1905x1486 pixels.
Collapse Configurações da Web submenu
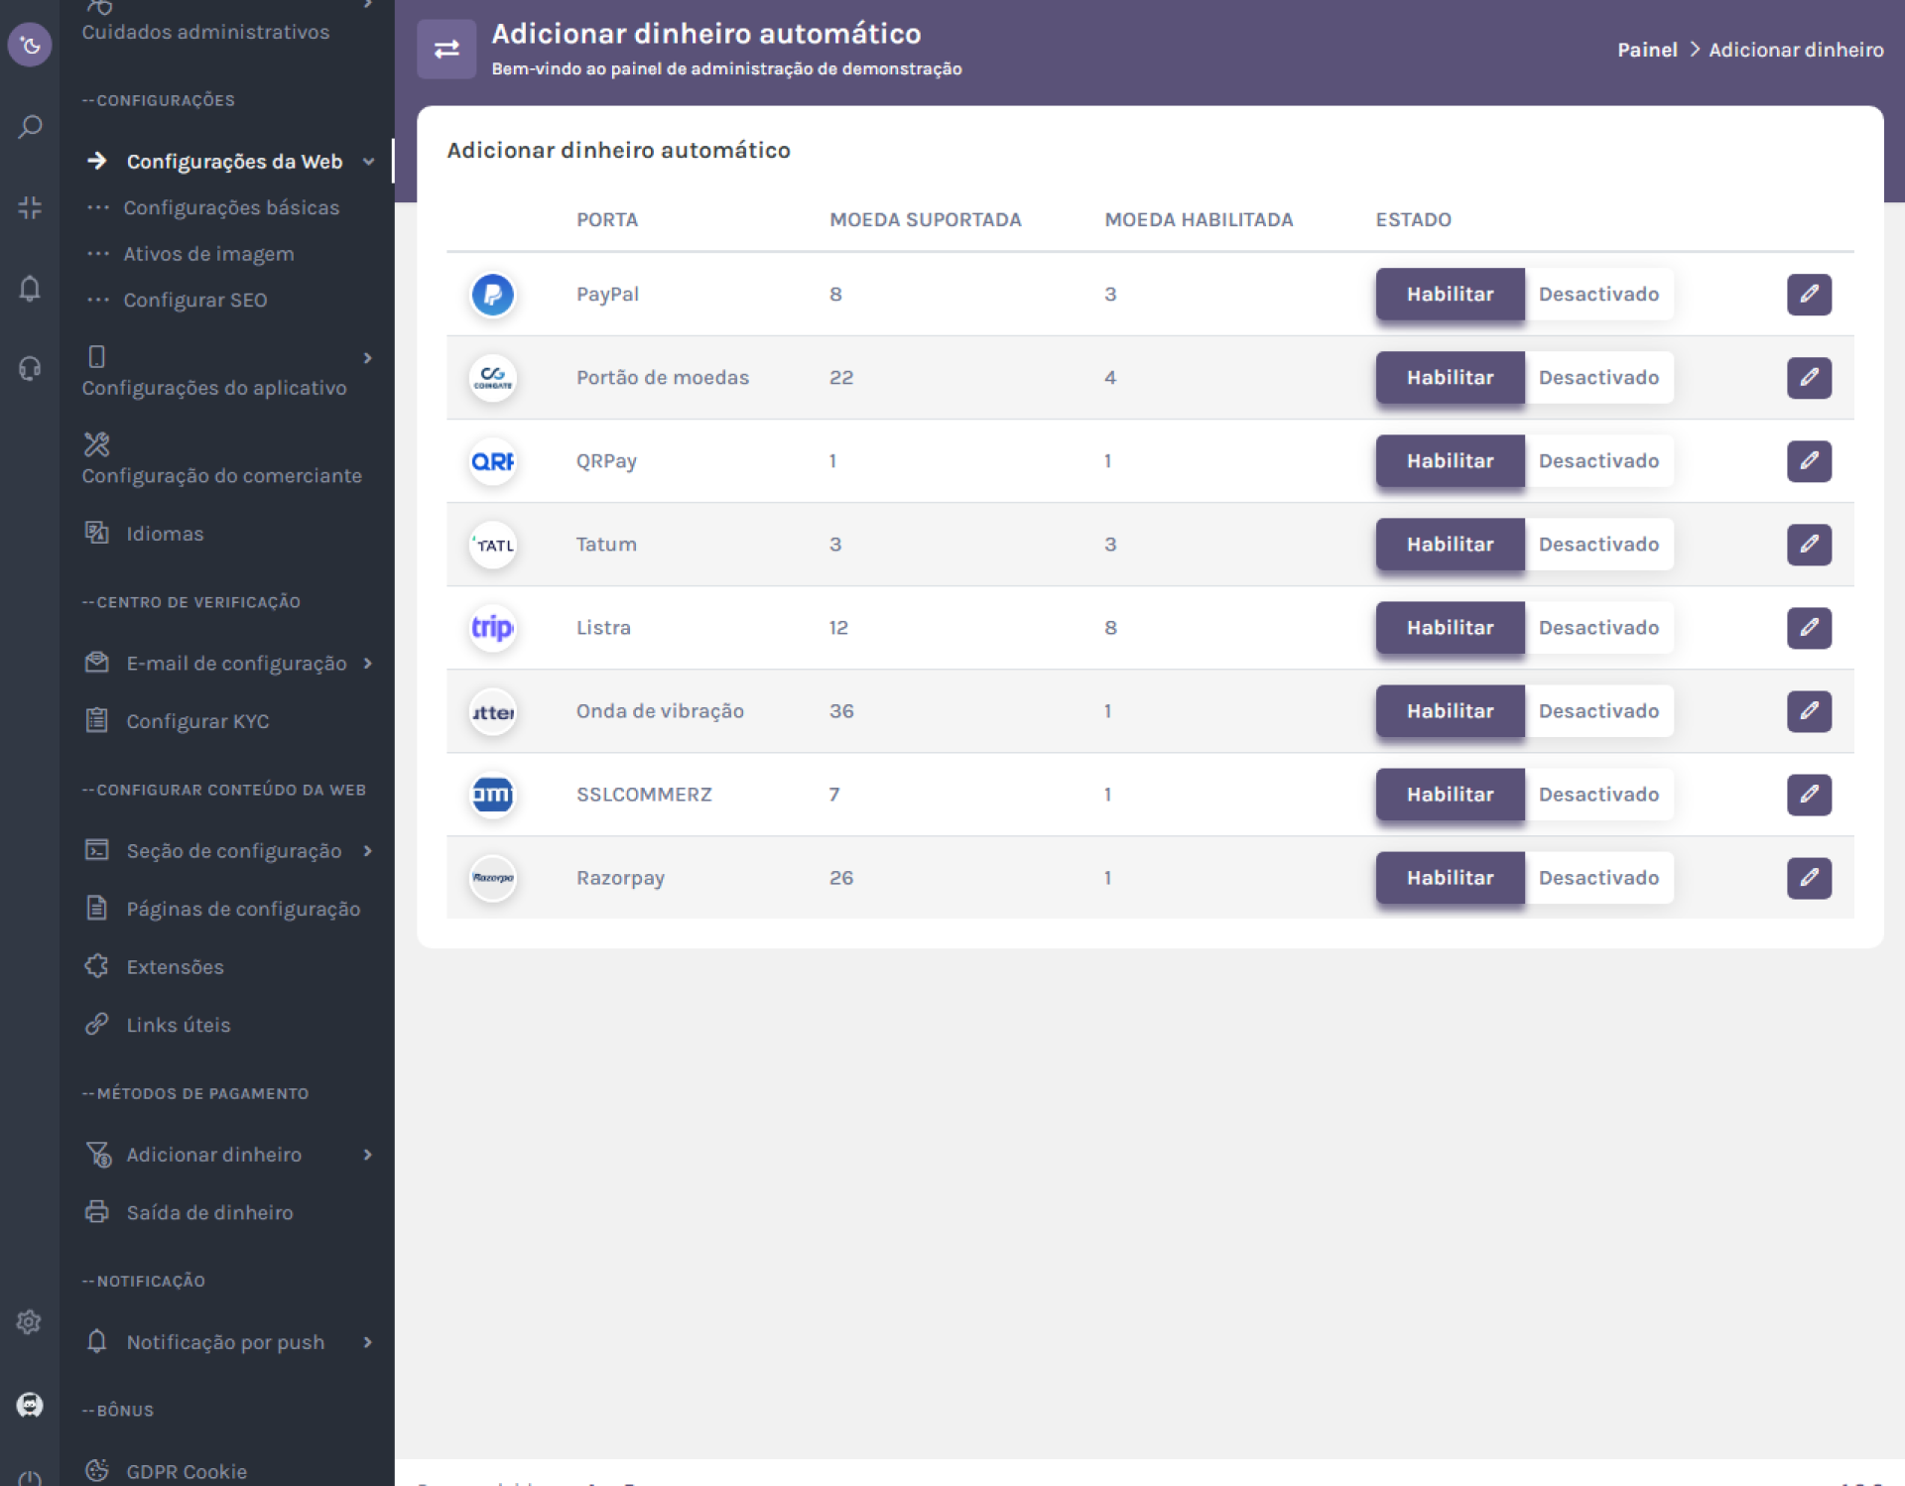click(368, 162)
